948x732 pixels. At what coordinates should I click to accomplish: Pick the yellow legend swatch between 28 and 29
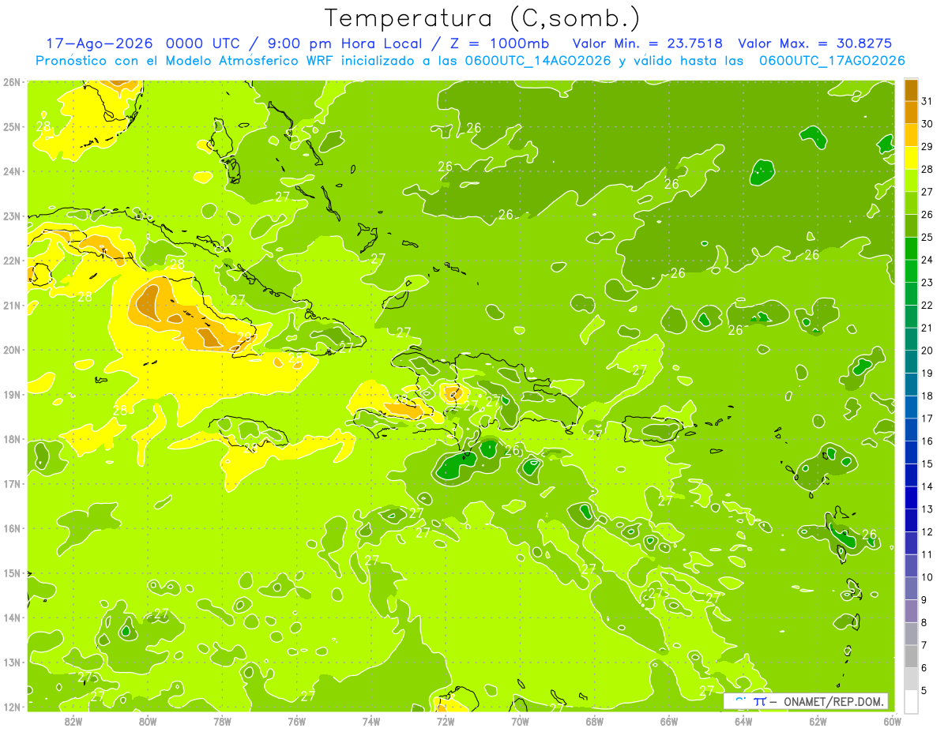tap(911, 159)
